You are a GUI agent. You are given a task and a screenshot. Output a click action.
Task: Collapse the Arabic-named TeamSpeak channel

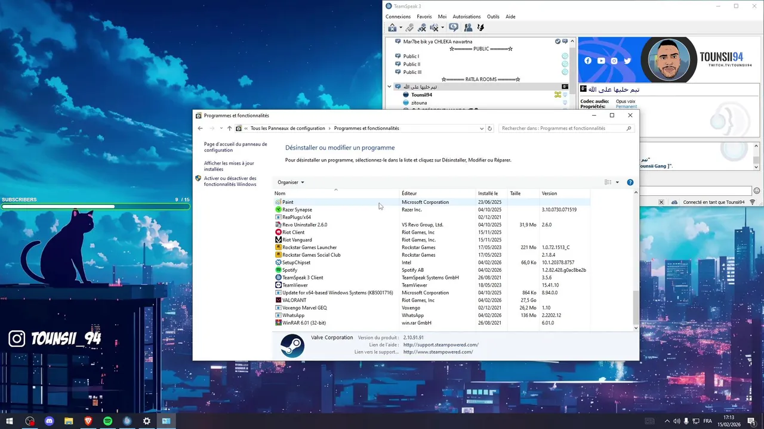tap(389, 86)
